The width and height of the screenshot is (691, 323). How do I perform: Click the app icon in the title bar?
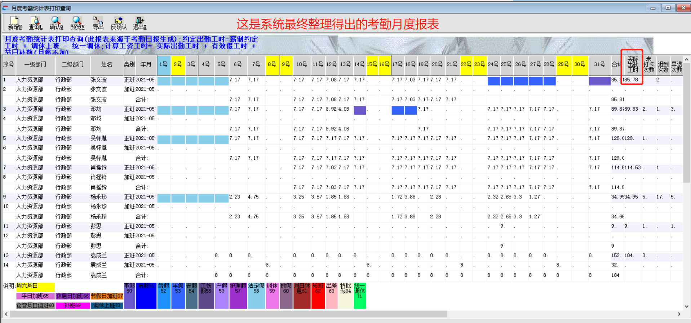[x=5, y=8]
